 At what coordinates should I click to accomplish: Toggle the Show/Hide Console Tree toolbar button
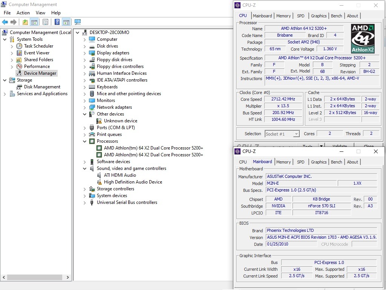click(34, 22)
